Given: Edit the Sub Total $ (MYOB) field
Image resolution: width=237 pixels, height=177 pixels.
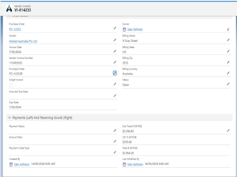Looking at the screenshot, I should click(228, 130).
